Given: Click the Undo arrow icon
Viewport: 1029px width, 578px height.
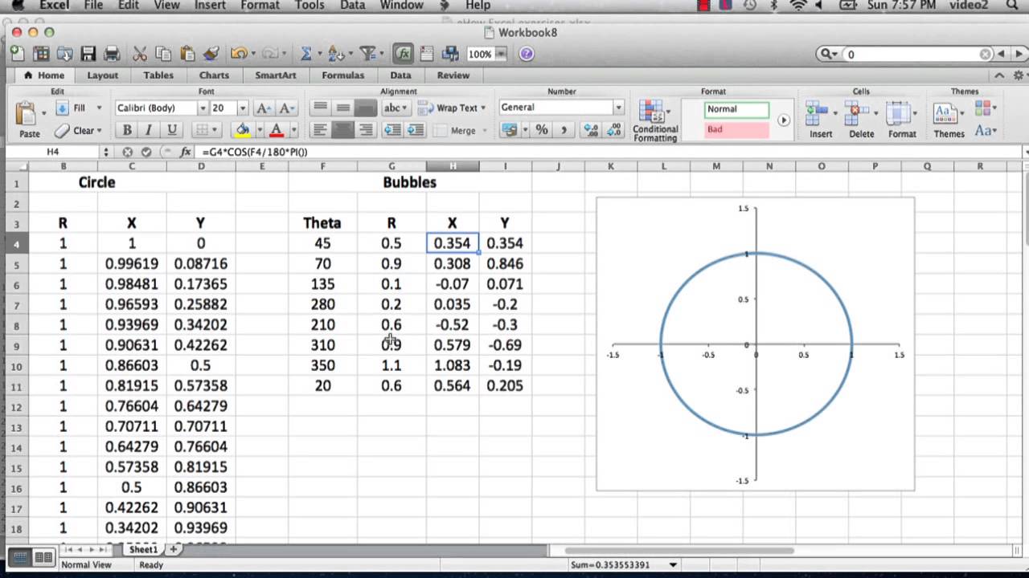Looking at the screenshot, I should click(x=238, y=54).
